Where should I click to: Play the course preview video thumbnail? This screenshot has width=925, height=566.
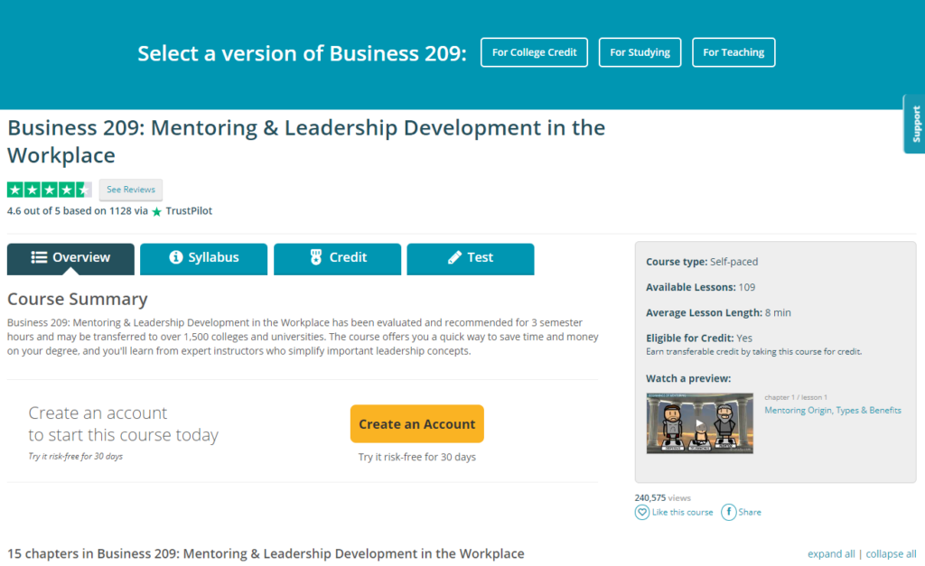point(700,423)
